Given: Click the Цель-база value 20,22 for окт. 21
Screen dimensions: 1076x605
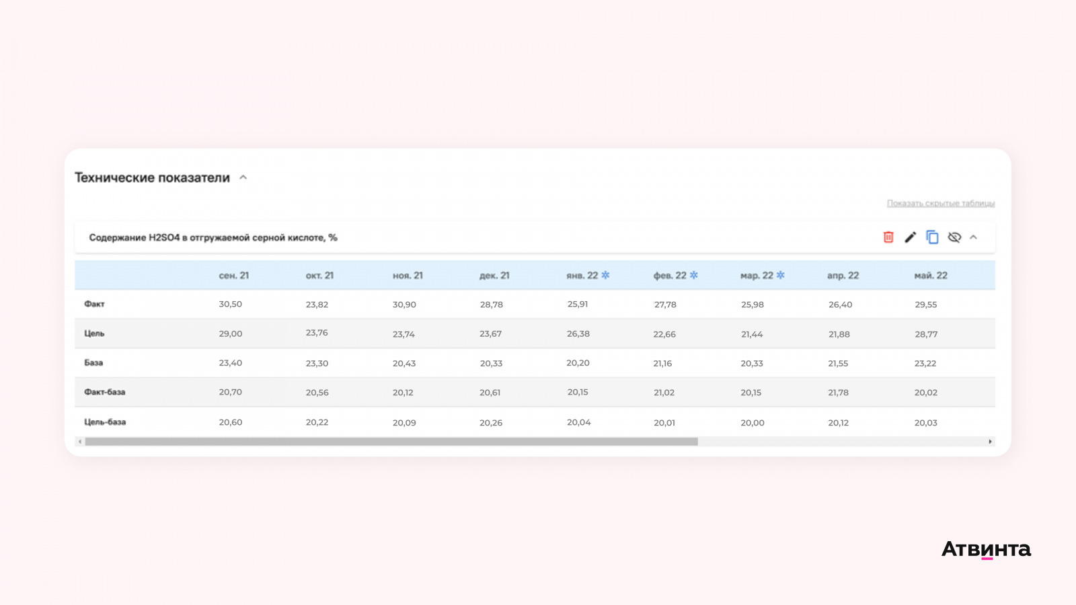Looking at the screenshot, I should point(317,422).
